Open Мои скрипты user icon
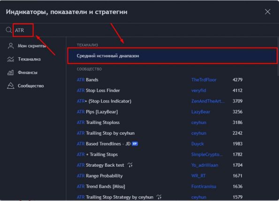279x201 pixels. click(x=11, y=46)
